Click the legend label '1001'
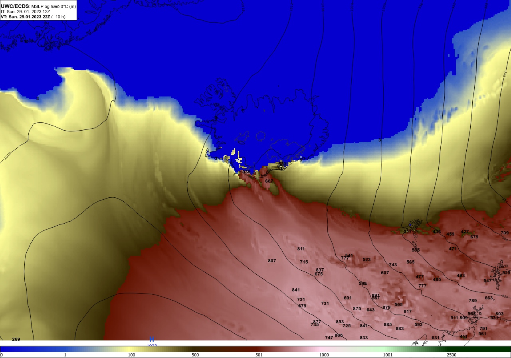511x358 pixels. pyautogui.click(x=388, y=355)
